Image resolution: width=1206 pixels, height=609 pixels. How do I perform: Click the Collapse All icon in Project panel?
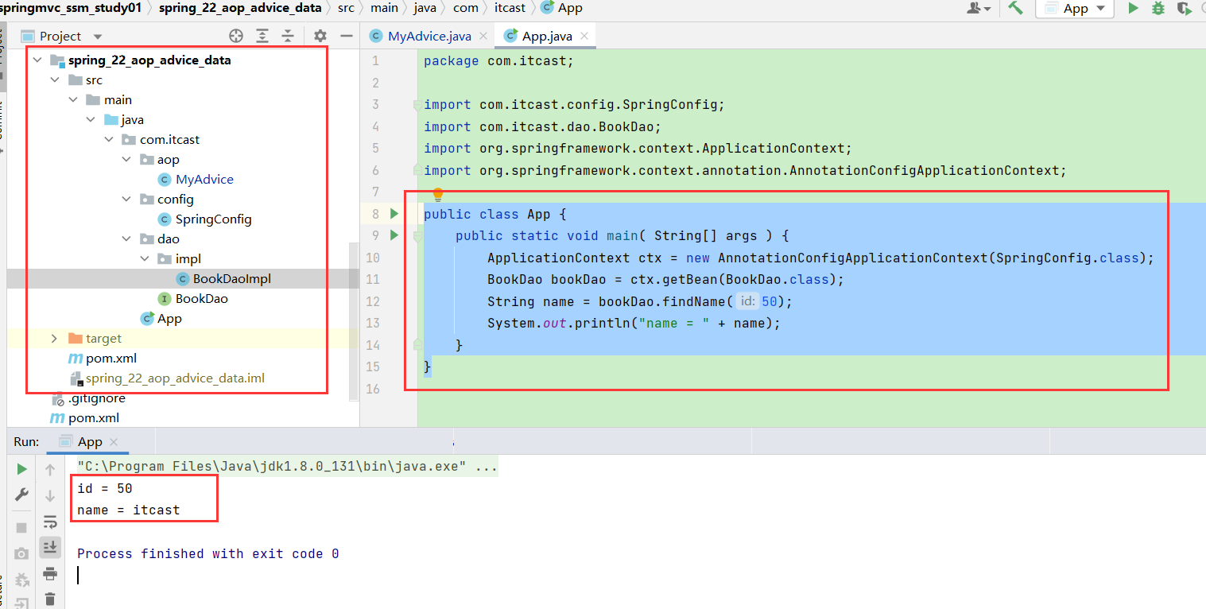tap(288, 36)
